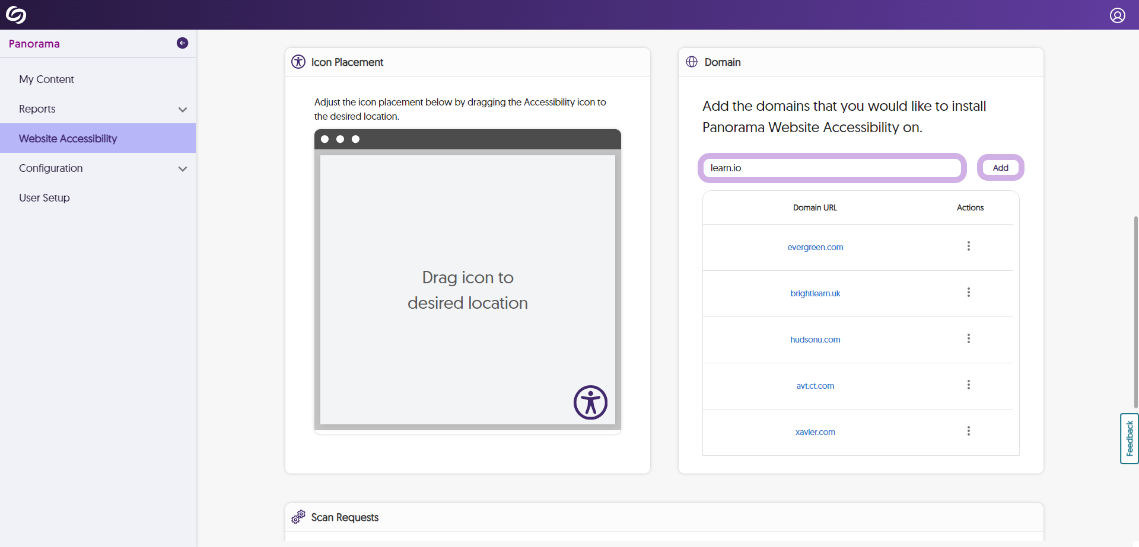This screenshot has width=1139, height=547.
Task: Click the Scan Requests gears icon
Action: [298, 517]
